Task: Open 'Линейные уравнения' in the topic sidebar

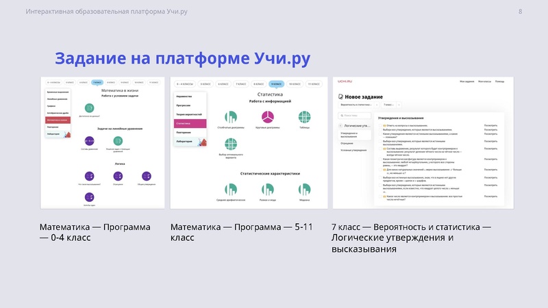Action: tap(58, 99)
